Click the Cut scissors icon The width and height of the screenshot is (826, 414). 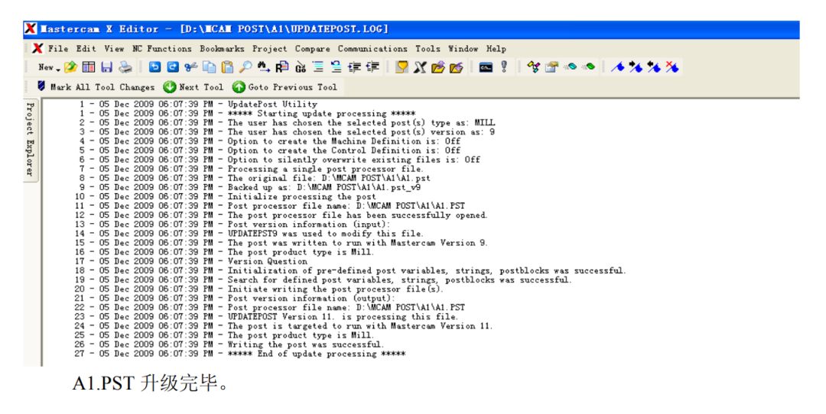(190, 67)
